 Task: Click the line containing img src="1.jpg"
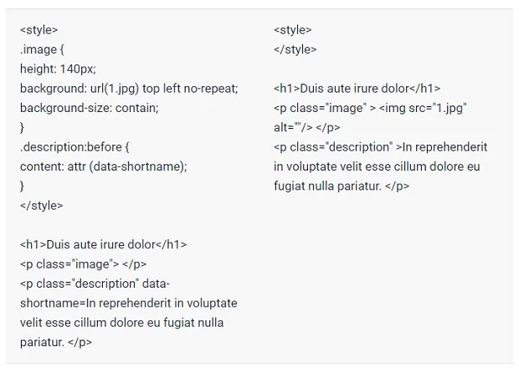(370, 108)
